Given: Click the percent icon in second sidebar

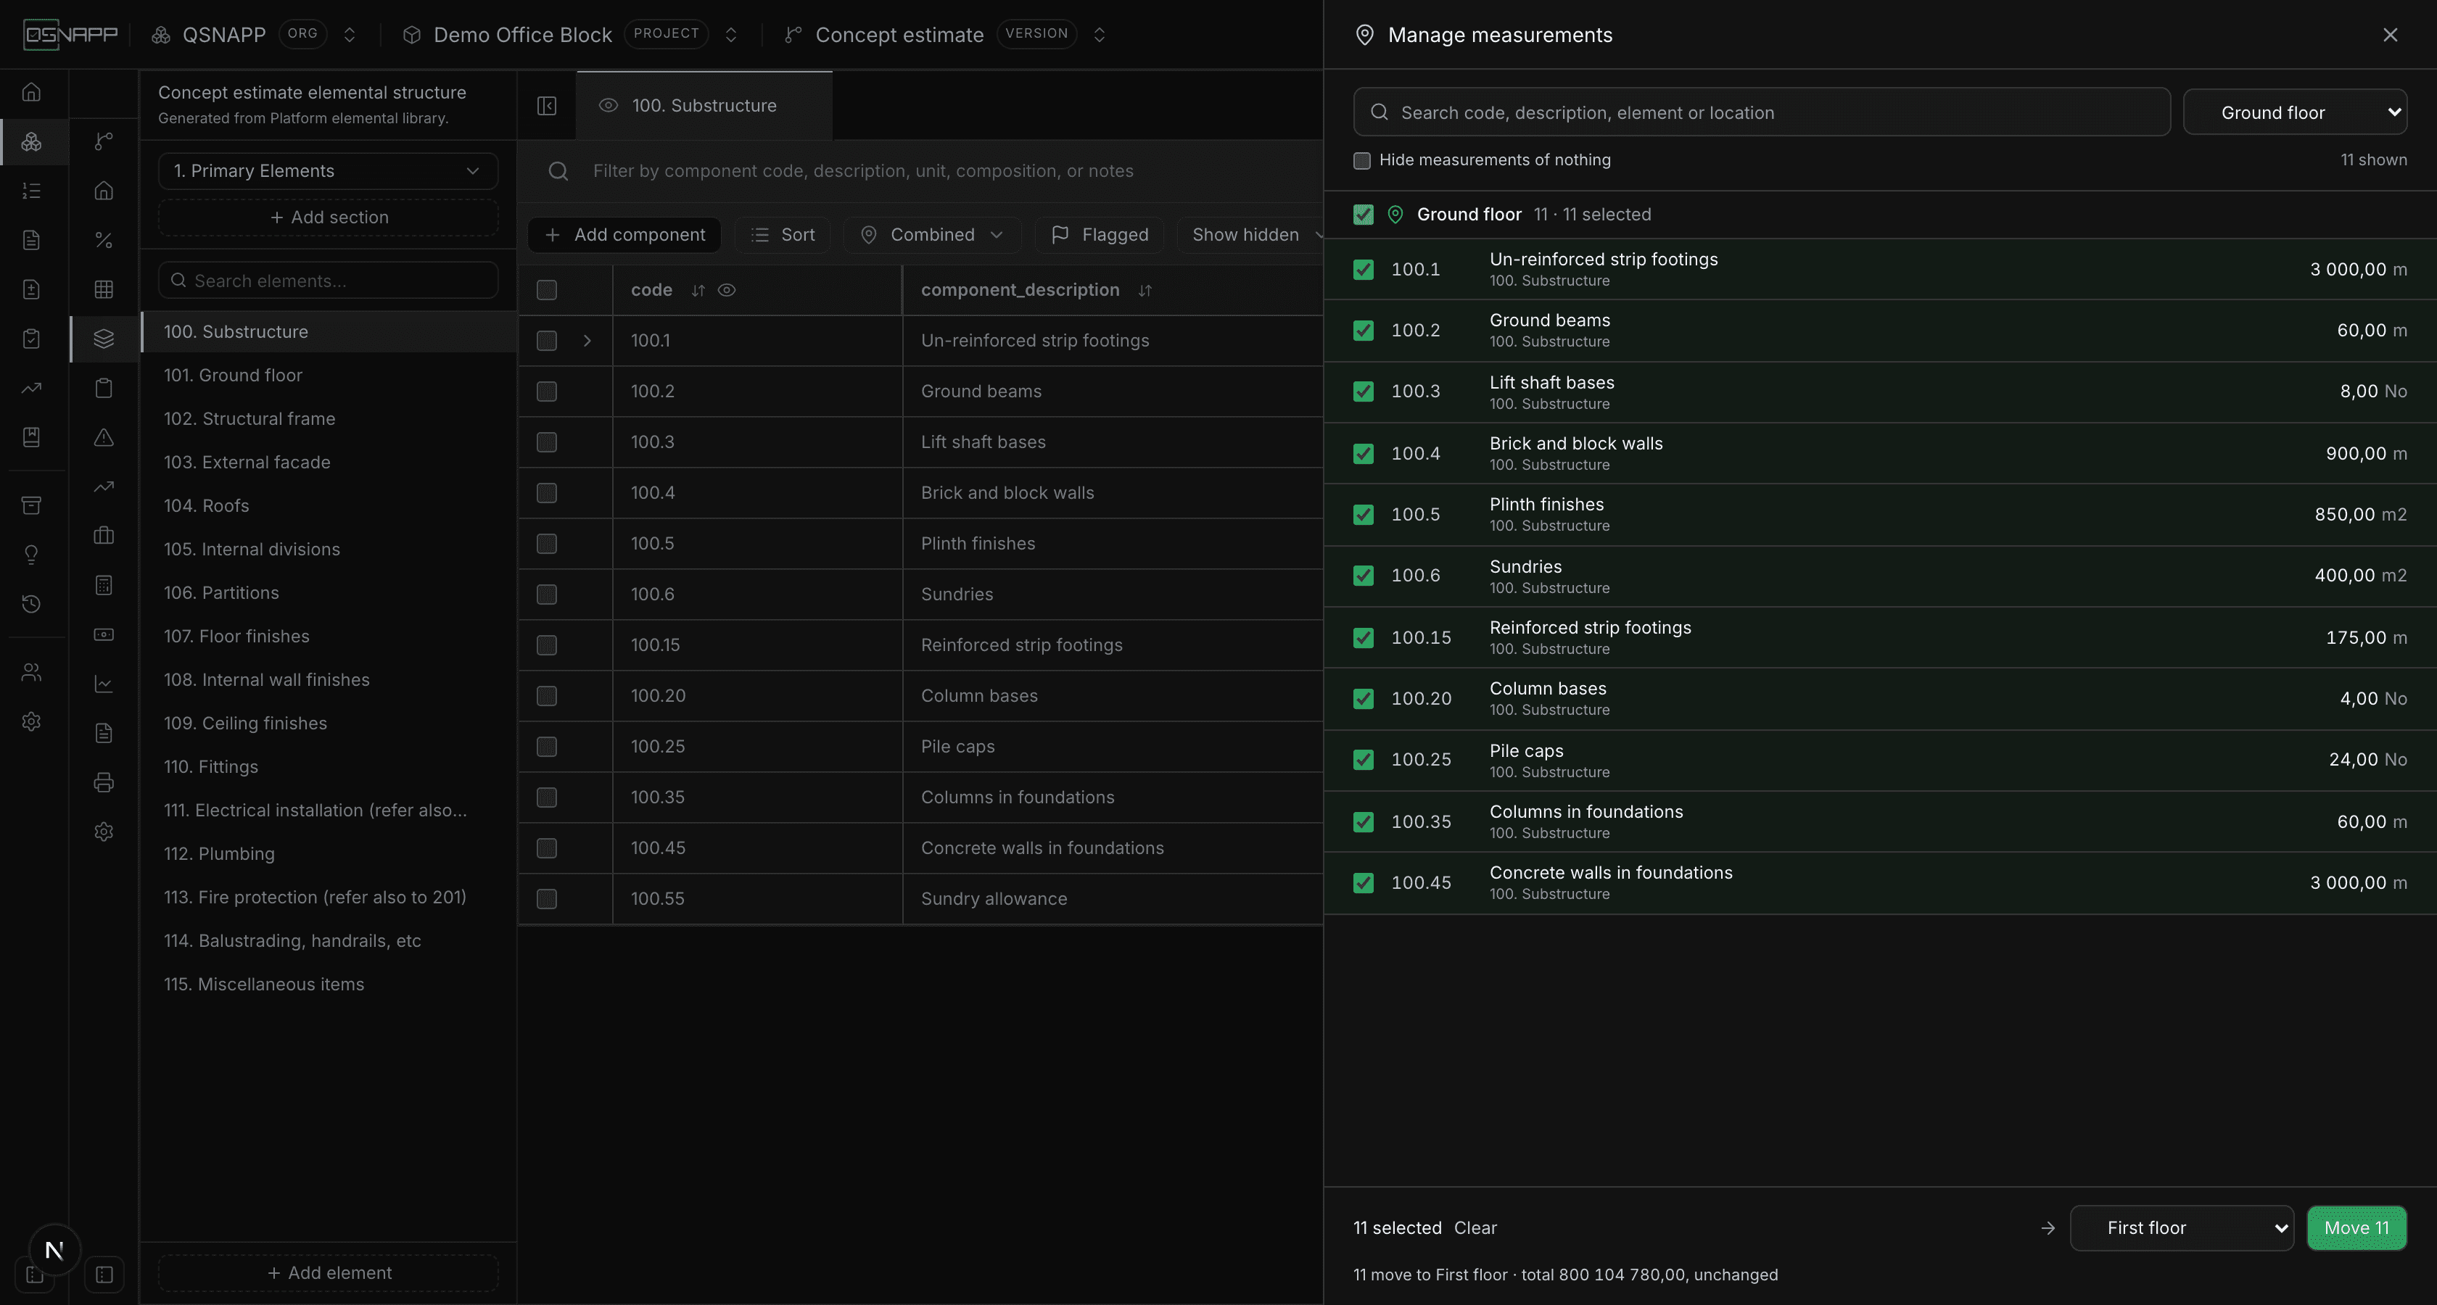Looking at the screenshot, I should coord(104,240).
